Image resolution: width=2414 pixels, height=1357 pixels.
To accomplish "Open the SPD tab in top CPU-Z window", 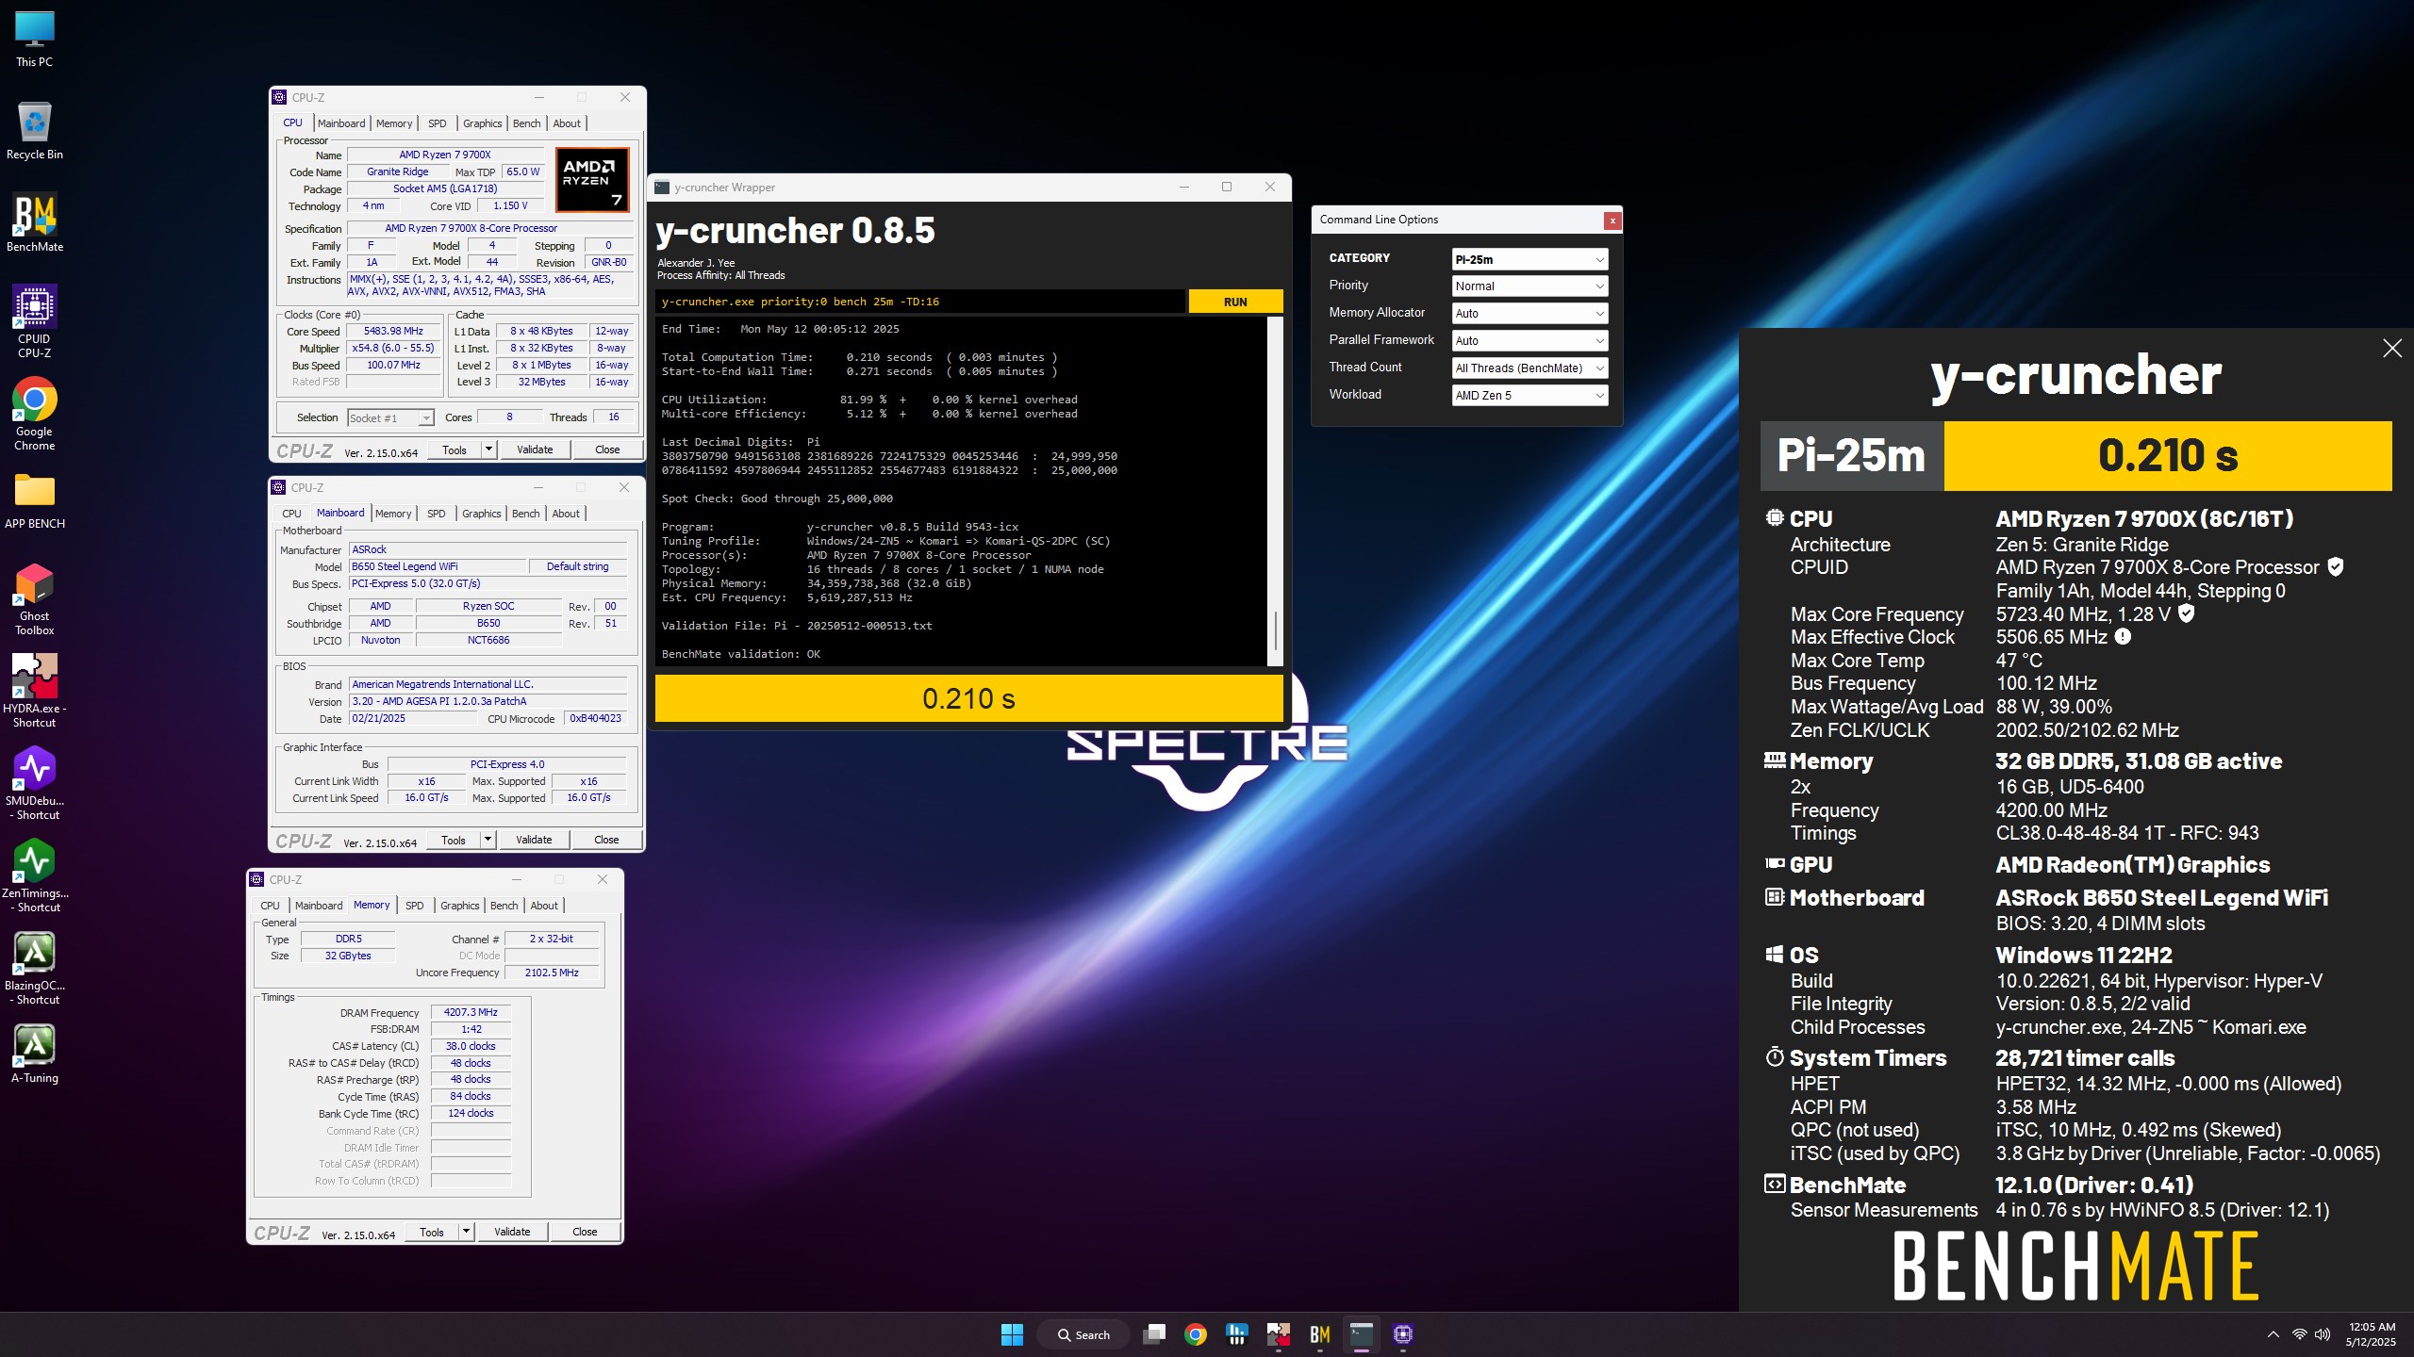I will coord(438,123).
